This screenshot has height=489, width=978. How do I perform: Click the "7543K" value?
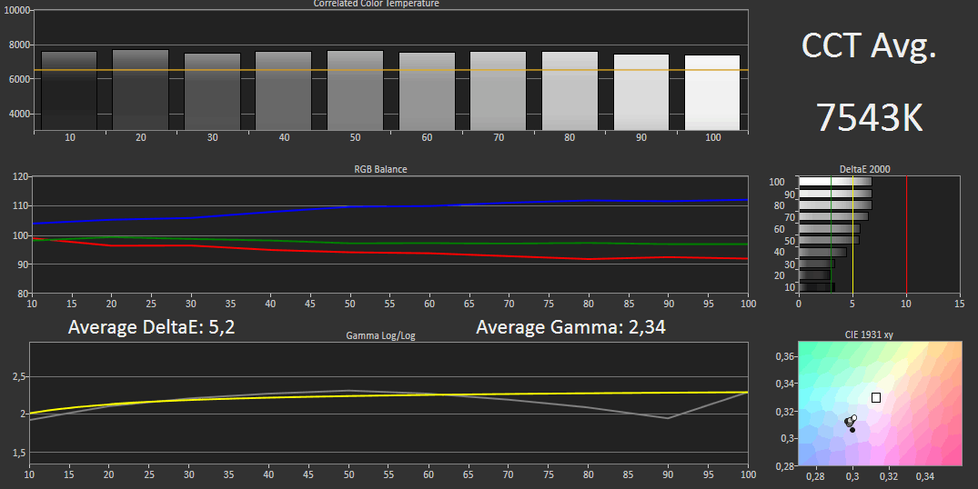pos(869,116)
